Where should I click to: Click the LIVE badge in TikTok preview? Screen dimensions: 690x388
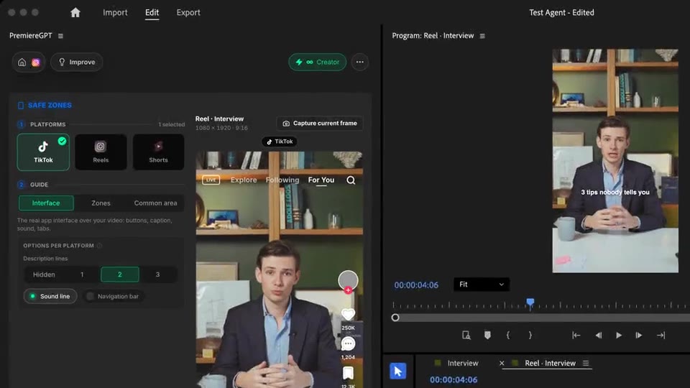pos(211,180)
